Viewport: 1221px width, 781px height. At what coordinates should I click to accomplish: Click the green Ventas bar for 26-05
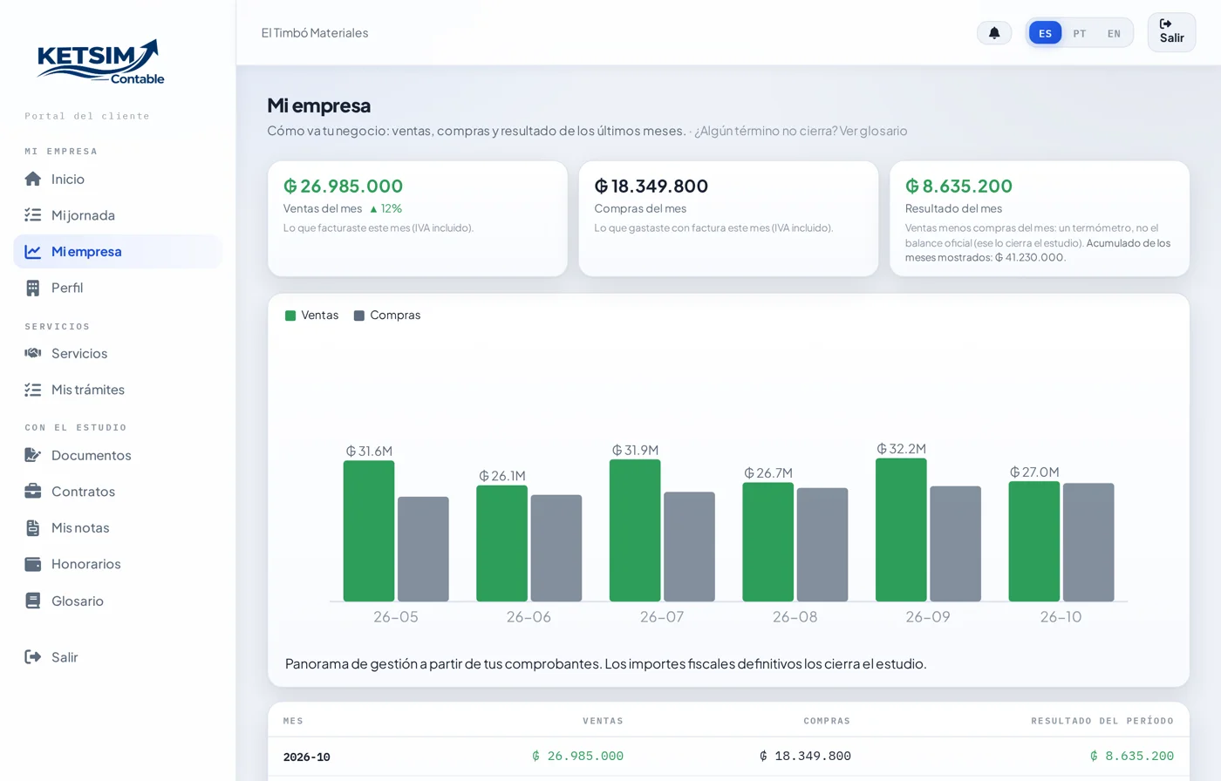click(x=369, y=531)
